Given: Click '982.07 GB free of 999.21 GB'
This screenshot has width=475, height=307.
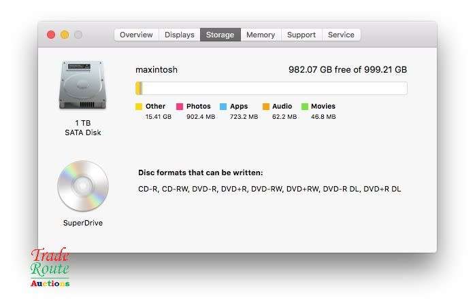Looking at the screenshot, I should 348,69.
